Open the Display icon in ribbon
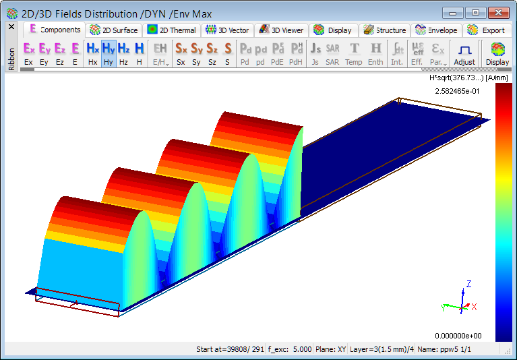The width and height of the screenshot is (517, 360). point(497,53)
